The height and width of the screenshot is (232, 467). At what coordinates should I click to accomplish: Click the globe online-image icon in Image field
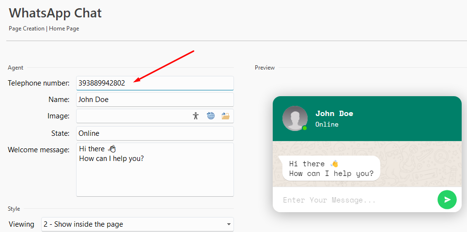[211, 116]
